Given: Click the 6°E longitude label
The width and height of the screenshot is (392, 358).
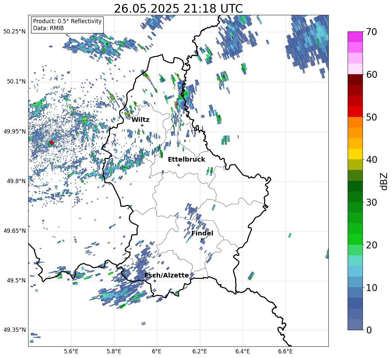Looking at the screenshot, I should tap(157, 351).
